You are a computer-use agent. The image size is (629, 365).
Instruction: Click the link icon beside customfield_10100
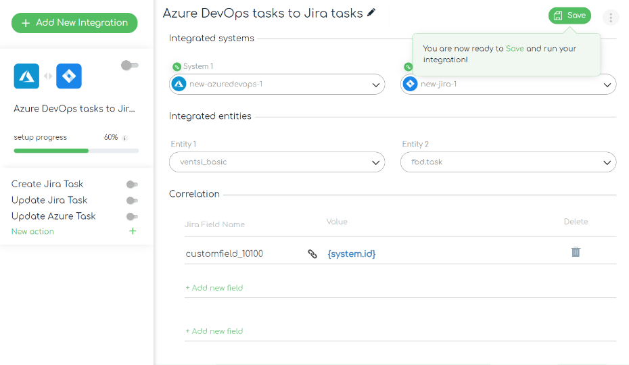312,254
